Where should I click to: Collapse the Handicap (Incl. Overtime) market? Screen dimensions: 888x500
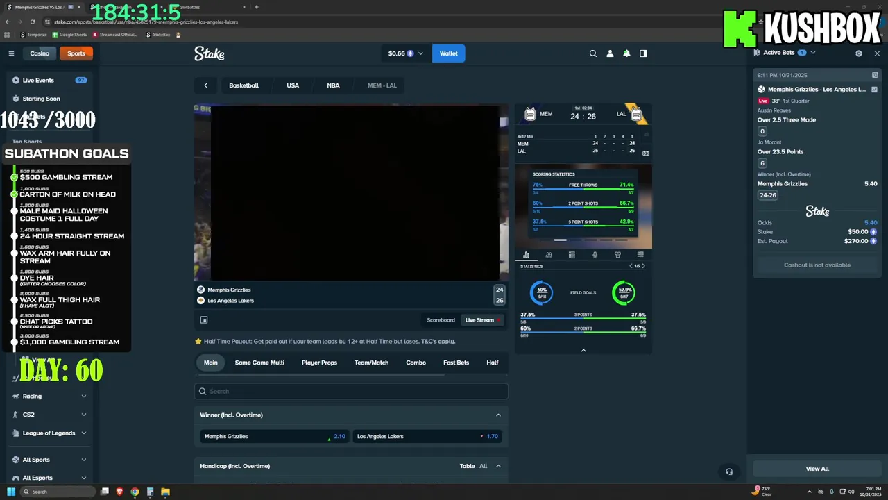498,466
